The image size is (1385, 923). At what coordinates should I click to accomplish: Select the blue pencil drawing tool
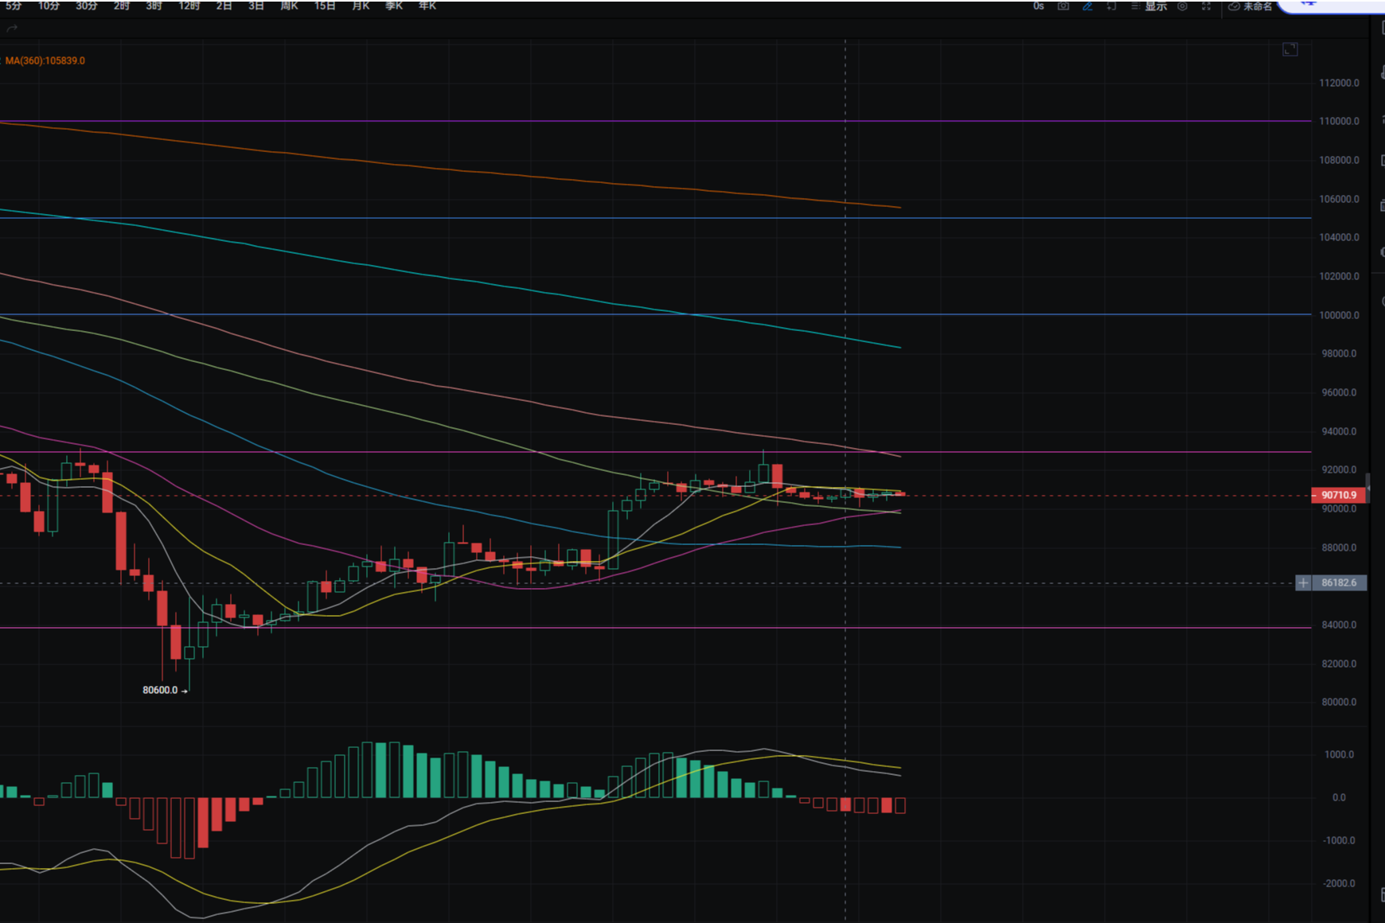pos(1087,6)
